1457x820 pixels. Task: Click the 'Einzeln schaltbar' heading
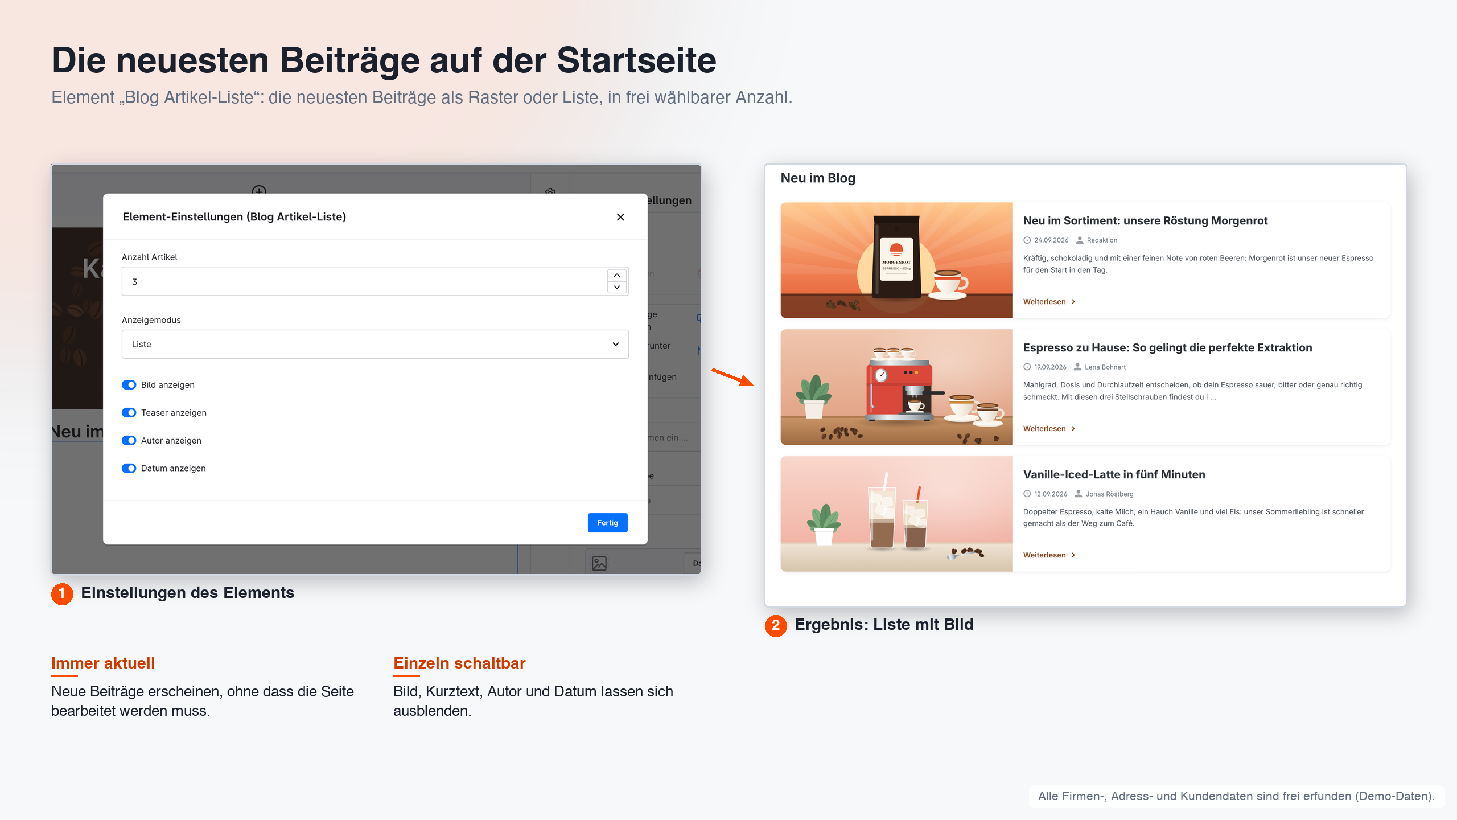pos(459,663)
